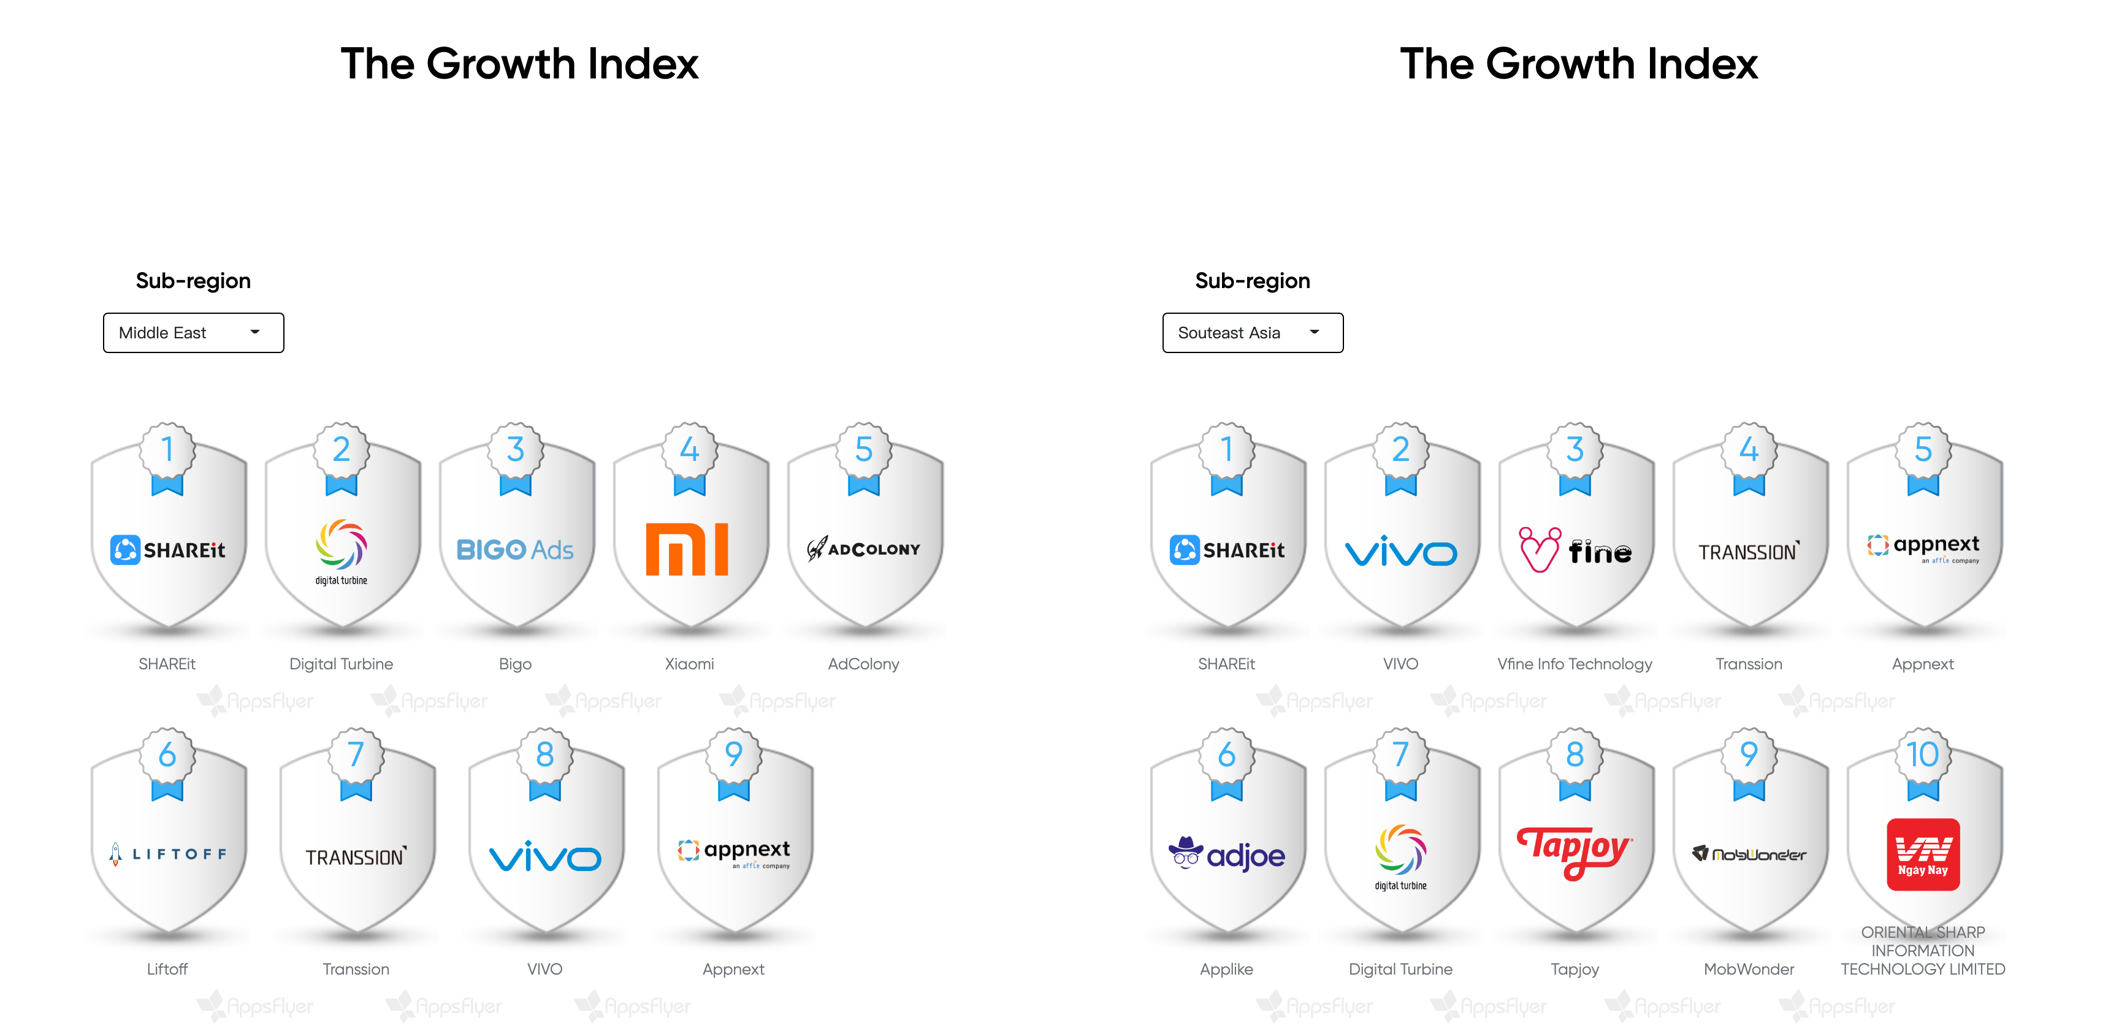Click the Xiaomi Mi logo badge
2119x1031 pixels.
point(689,549)
